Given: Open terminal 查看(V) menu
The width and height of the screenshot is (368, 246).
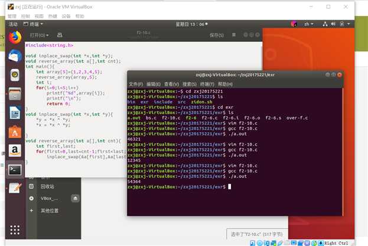Looking at the screenshot, I should (171, 84).
